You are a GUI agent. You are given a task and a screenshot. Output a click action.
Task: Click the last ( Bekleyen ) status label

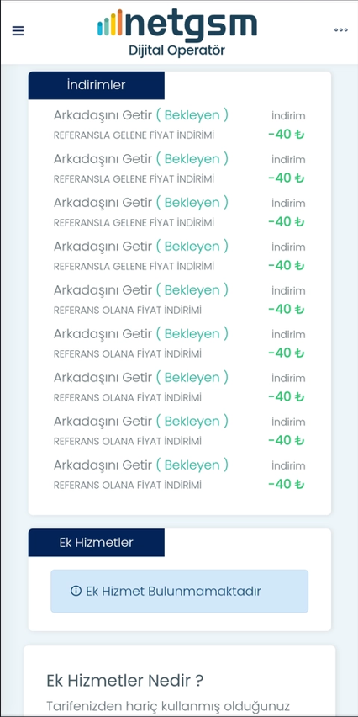192,465
